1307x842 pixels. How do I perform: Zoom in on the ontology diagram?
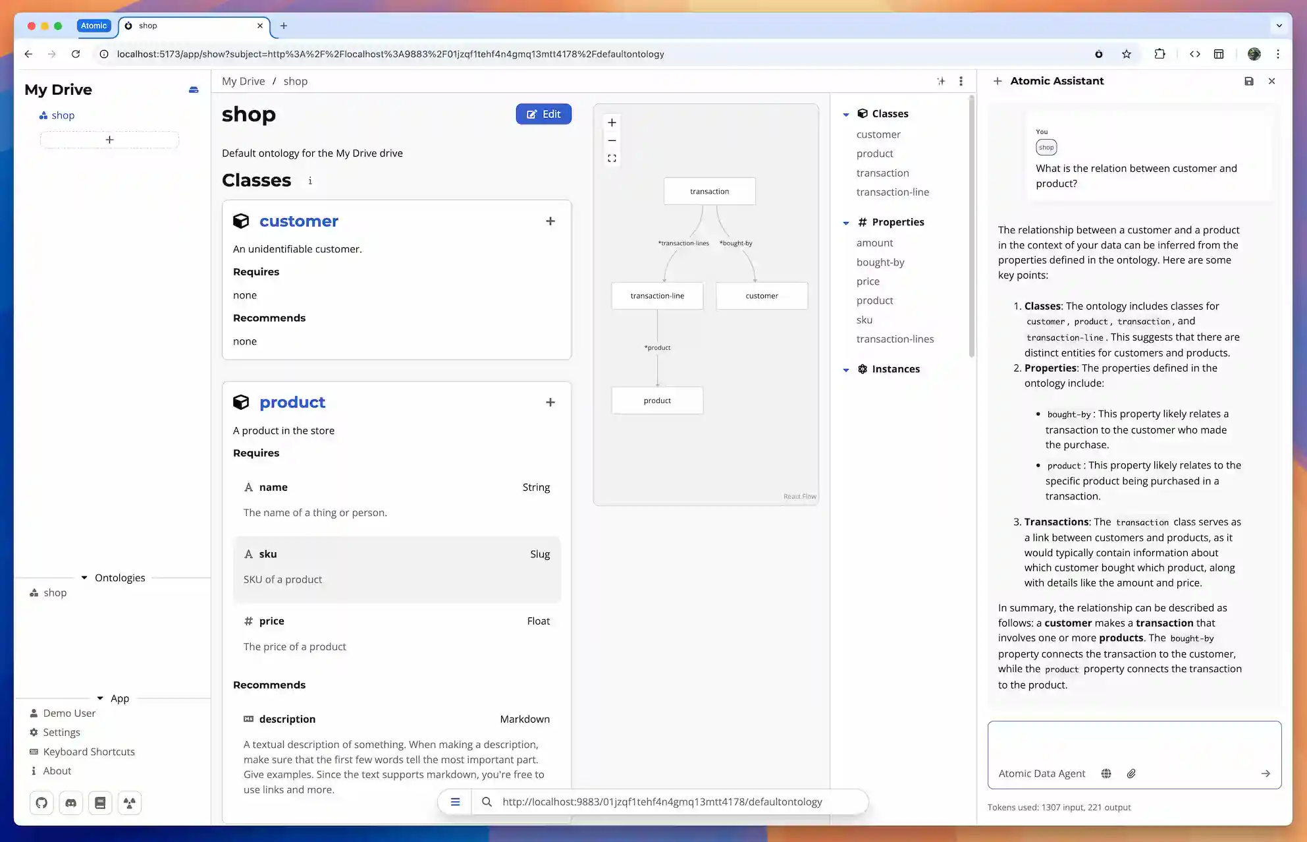612,122
